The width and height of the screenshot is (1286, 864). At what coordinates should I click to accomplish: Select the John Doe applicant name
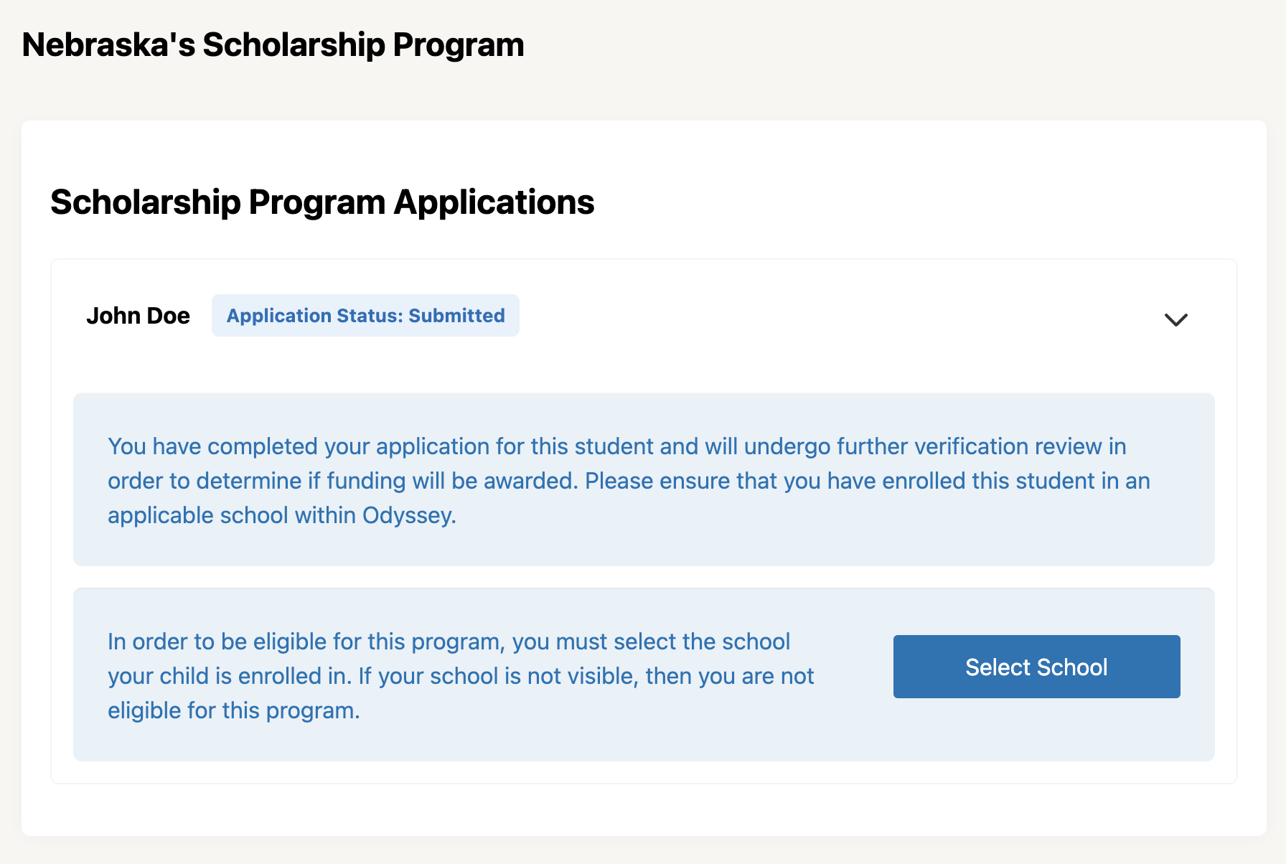point(138,316)
